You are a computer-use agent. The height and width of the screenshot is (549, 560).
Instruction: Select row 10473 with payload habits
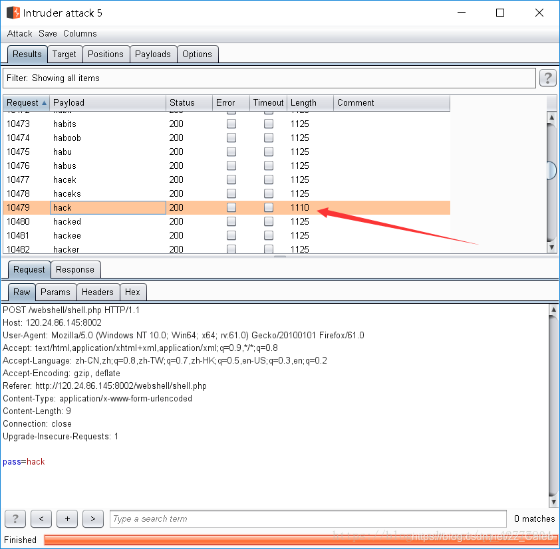point(226,124)
